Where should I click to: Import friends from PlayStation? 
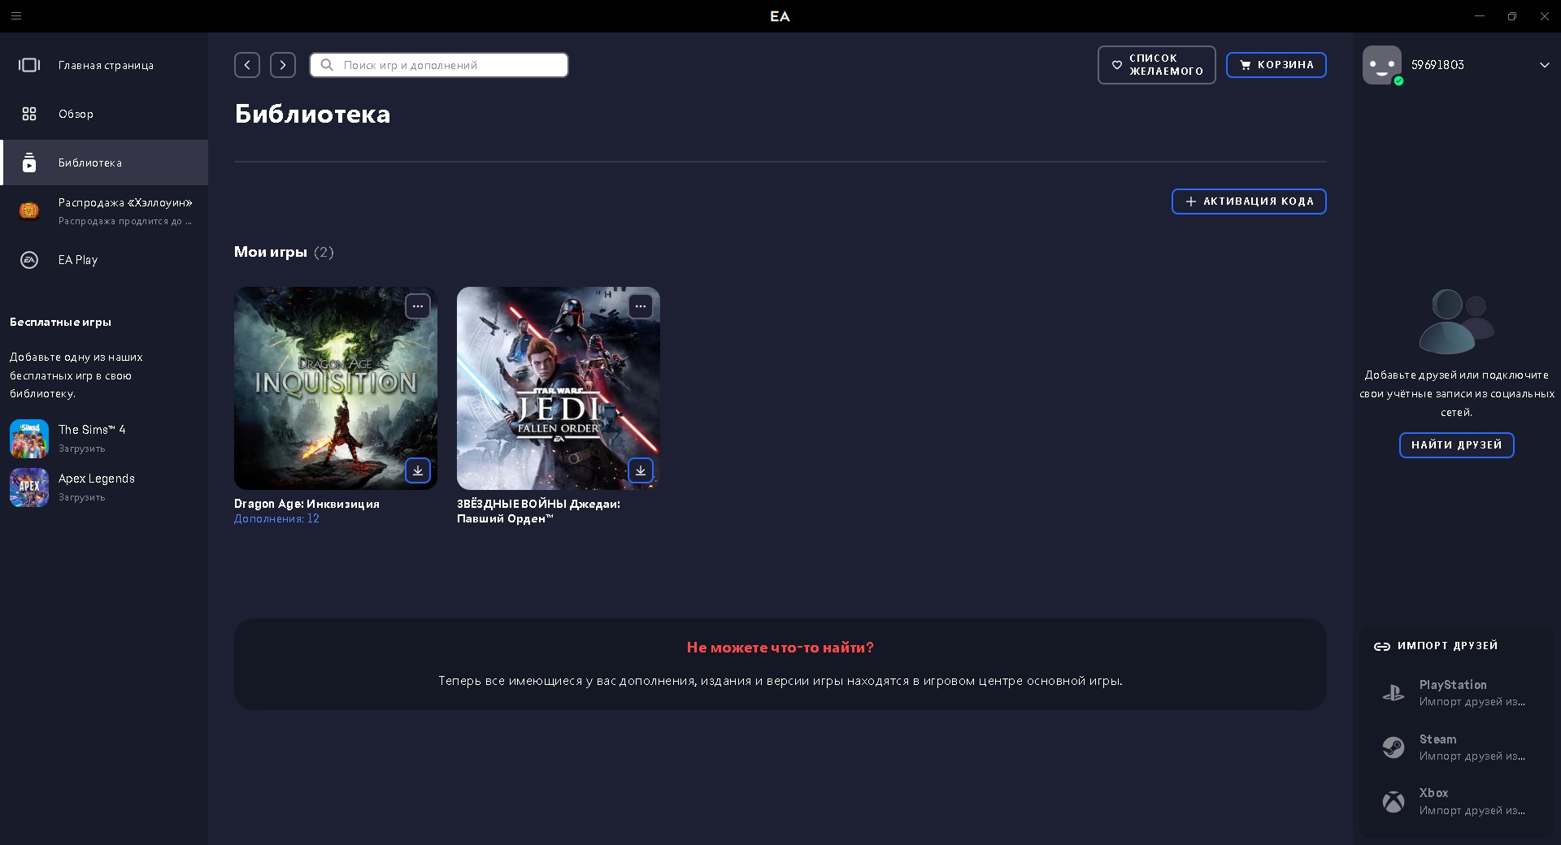click(x=1457, y=693)
